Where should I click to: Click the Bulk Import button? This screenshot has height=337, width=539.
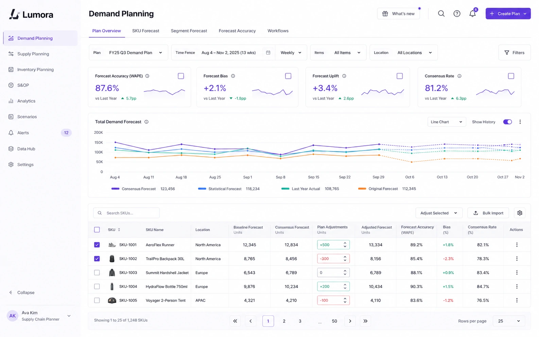point(488,213)
